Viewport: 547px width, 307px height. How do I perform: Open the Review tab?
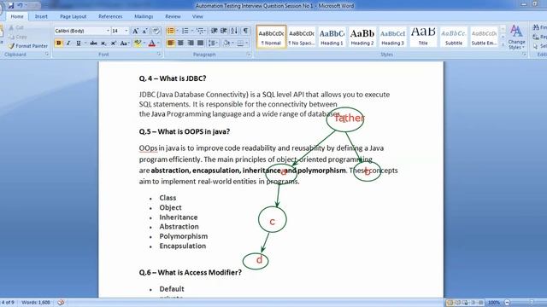point(173,16)
